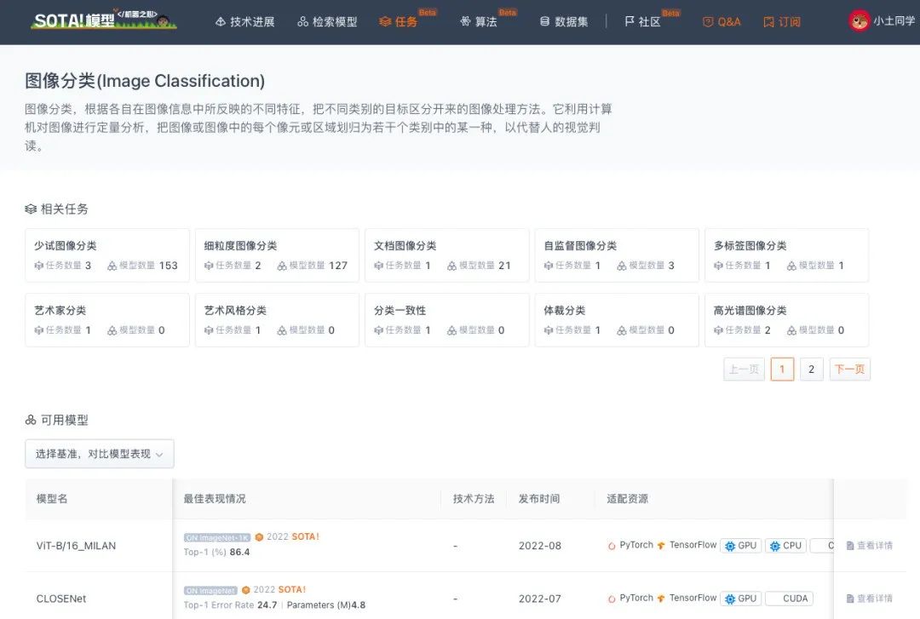Open the 文档图像分类 task card
The width and height of the screenshot is (920, 619).
point(447,255)
